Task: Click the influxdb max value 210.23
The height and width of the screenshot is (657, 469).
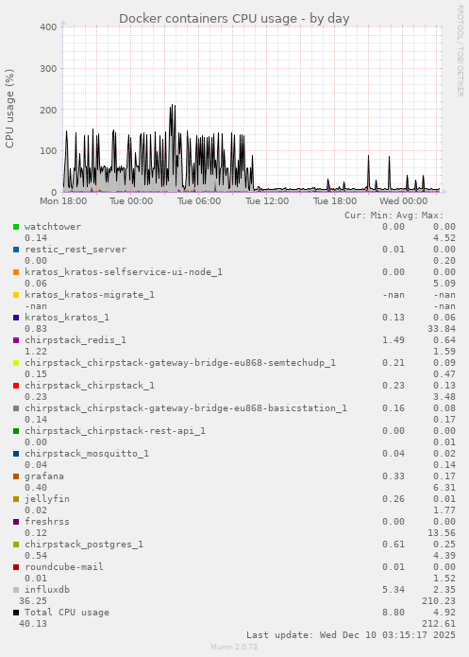Action: pos(439,601)
